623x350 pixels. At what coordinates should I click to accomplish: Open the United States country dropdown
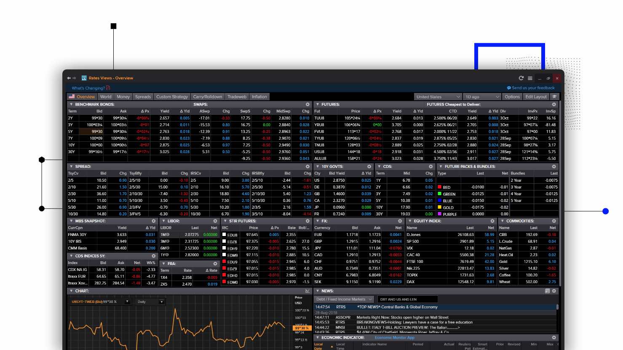click(438, 97)
